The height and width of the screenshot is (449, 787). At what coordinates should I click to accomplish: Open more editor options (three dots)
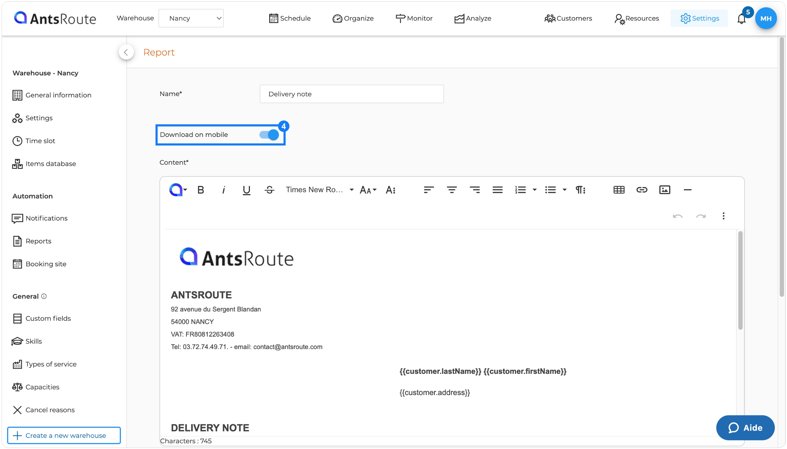[724, 216]
